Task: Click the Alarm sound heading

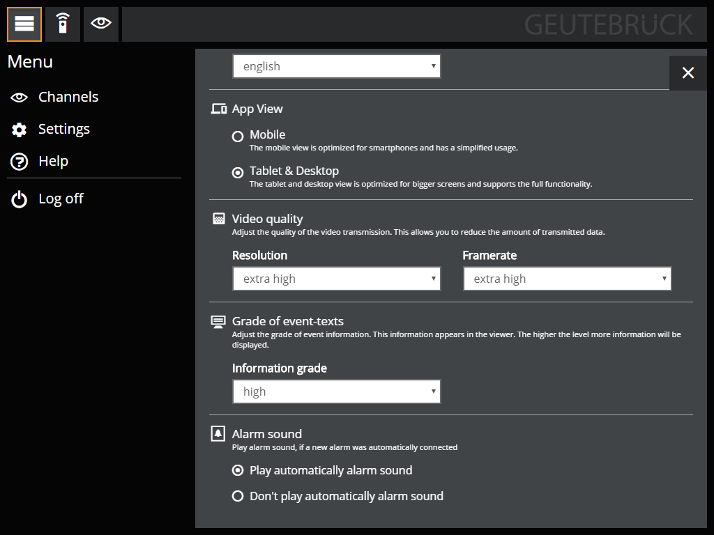Action: pos(267,434)
